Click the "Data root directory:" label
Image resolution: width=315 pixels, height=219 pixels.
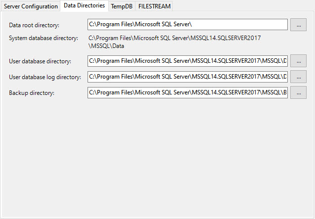[x=34, y=25]
